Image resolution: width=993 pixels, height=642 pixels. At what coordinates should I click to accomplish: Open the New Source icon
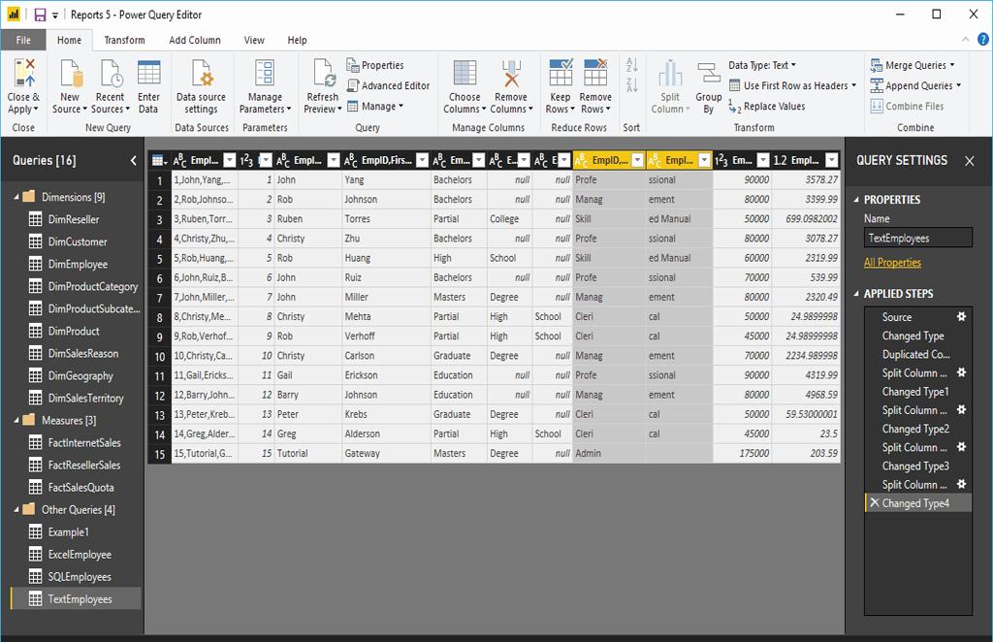coord(70,73)
